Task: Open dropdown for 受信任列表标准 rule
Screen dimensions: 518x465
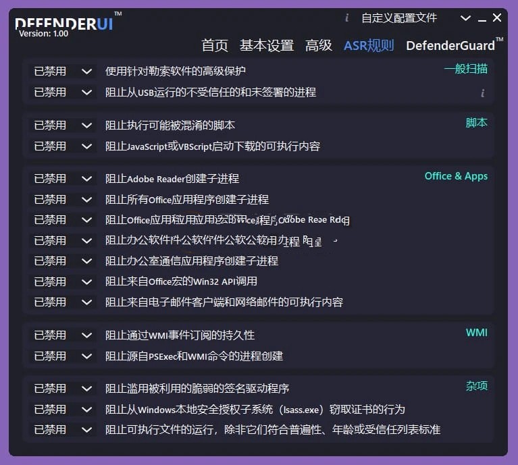Action: coord(63,430)
